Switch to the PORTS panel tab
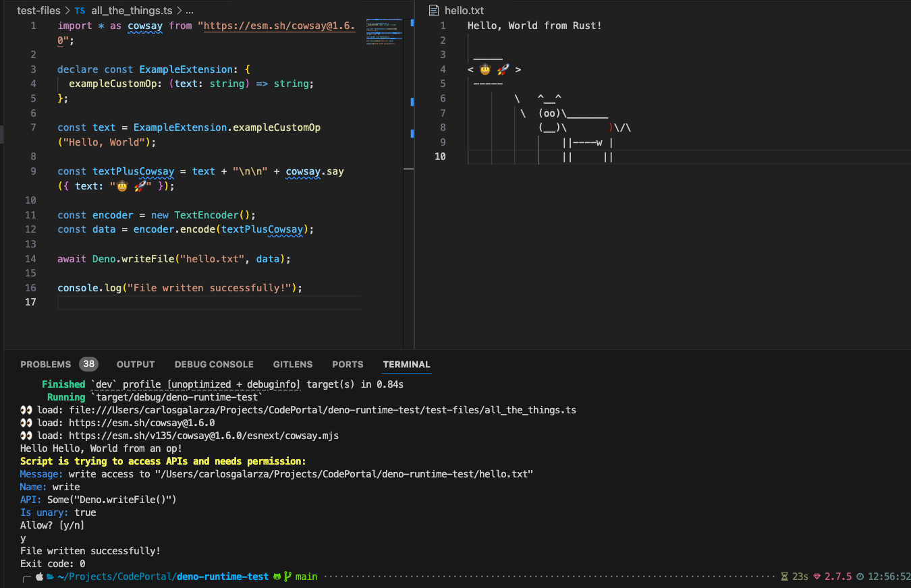 pos(348,364)
